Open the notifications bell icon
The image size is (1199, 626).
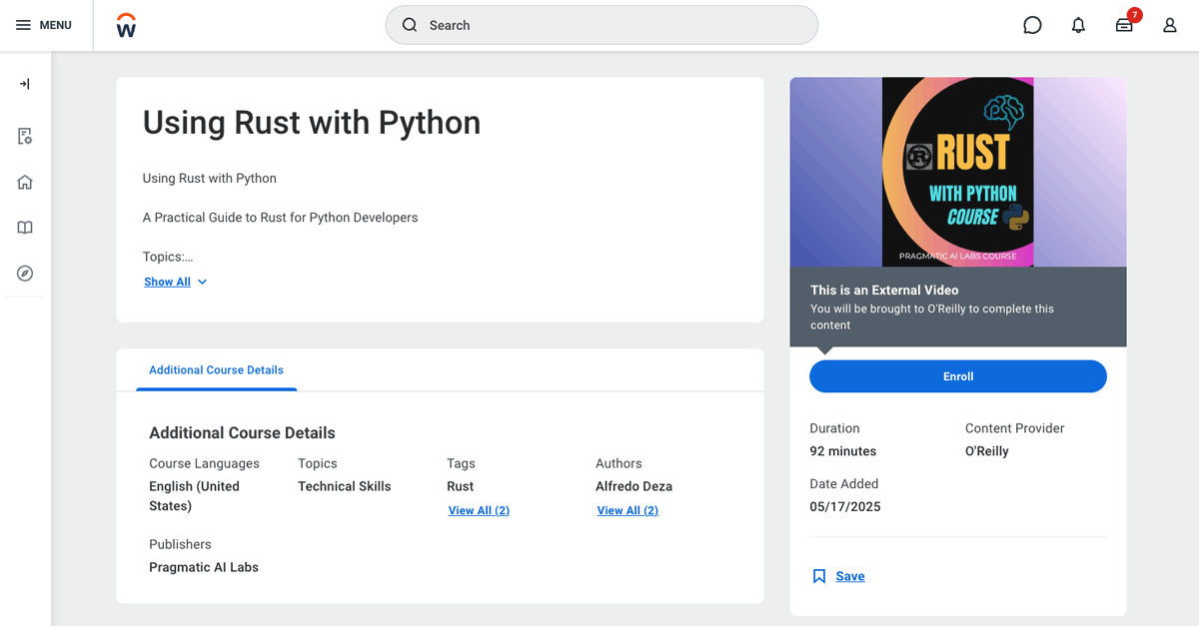coord(1078,25)
